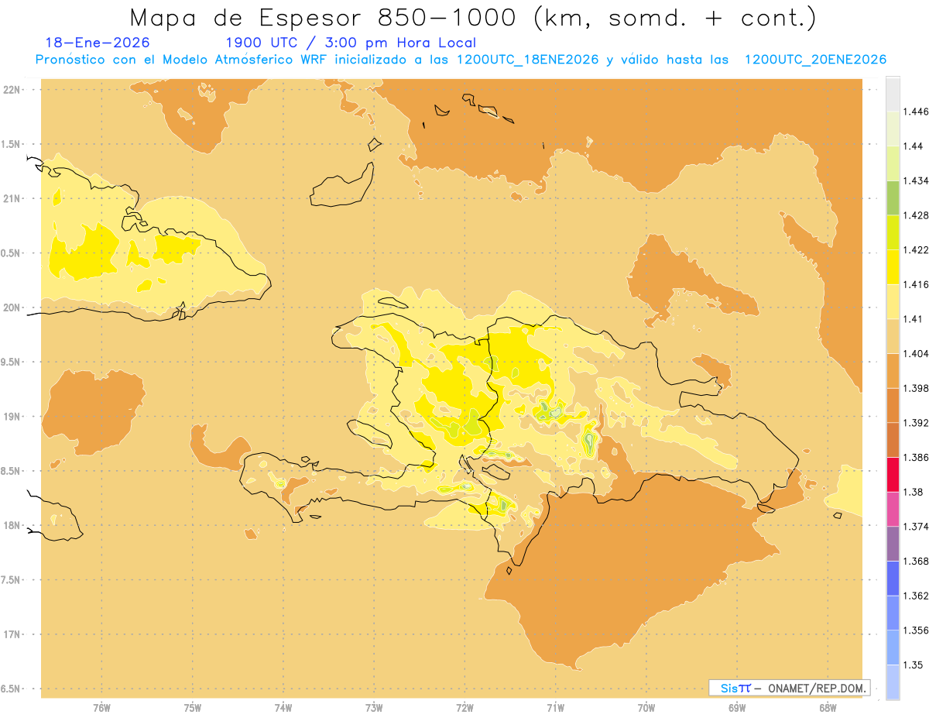929x718 pixels.
Task: Click the '76W' longitude label
Action: [101, 708]
